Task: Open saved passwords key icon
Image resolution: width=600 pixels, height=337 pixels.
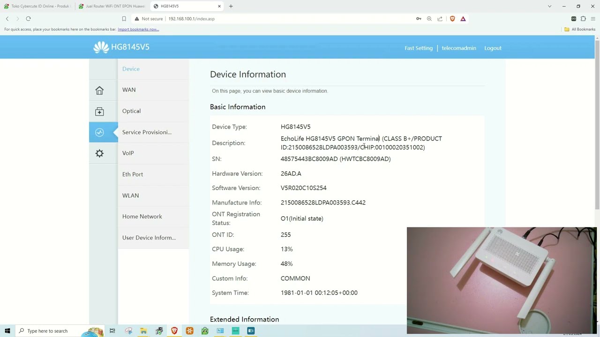Action: 419,19
